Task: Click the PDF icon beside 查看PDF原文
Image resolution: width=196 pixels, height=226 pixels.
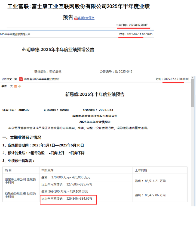Action: (76, 18)
